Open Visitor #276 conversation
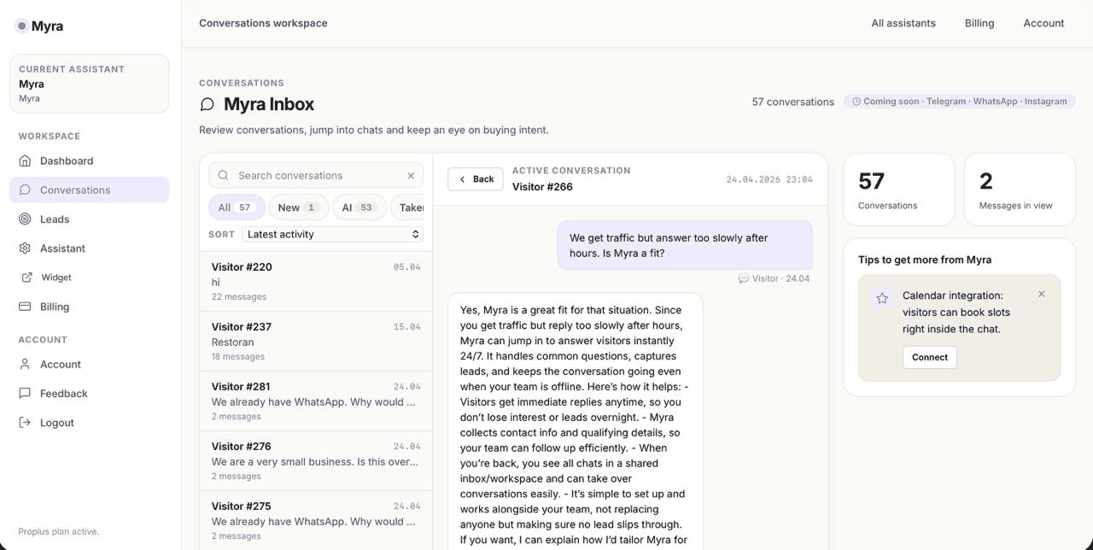Viewport: 1093px width, 550px height. [316, 460]
